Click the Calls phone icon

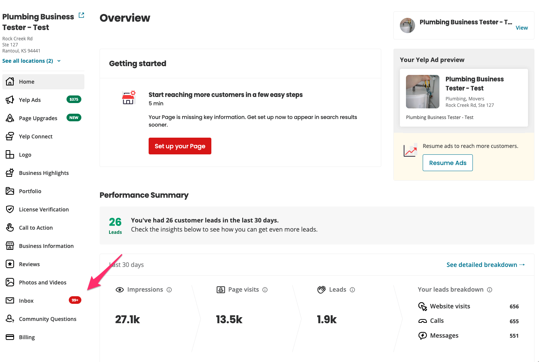tap(423, 321)
